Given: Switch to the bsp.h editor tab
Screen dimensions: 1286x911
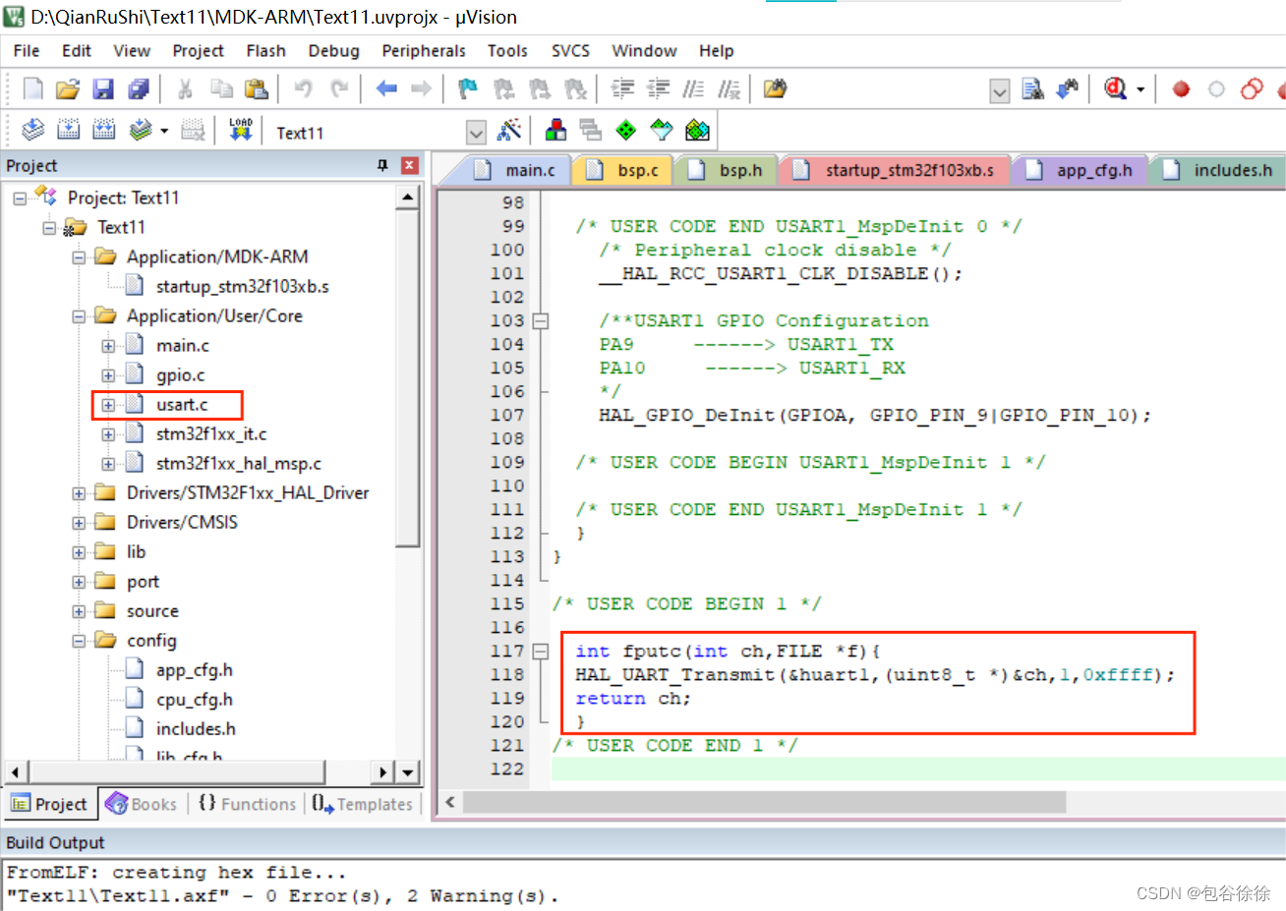Looking at the screenshot, I should pyautogui.click(x=727, y=170).
